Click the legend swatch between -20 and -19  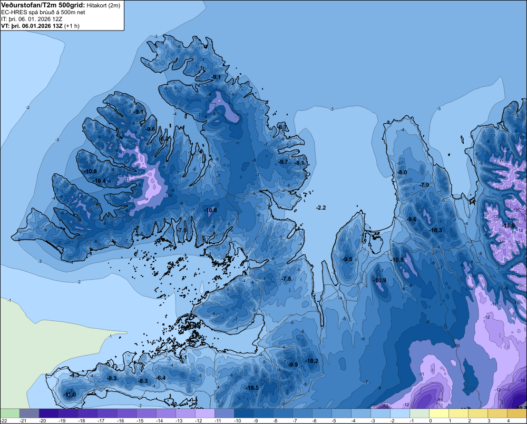(48, 413)
